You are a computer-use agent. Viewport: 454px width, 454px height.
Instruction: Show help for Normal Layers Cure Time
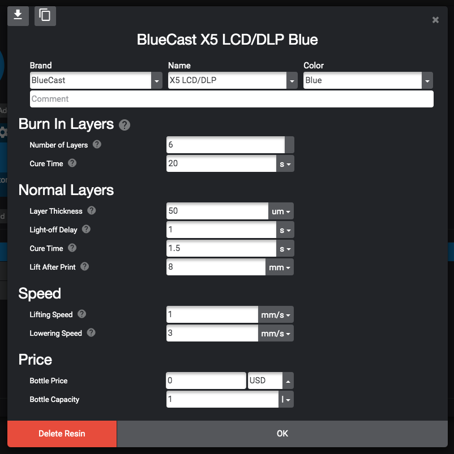tap(72, 248)
